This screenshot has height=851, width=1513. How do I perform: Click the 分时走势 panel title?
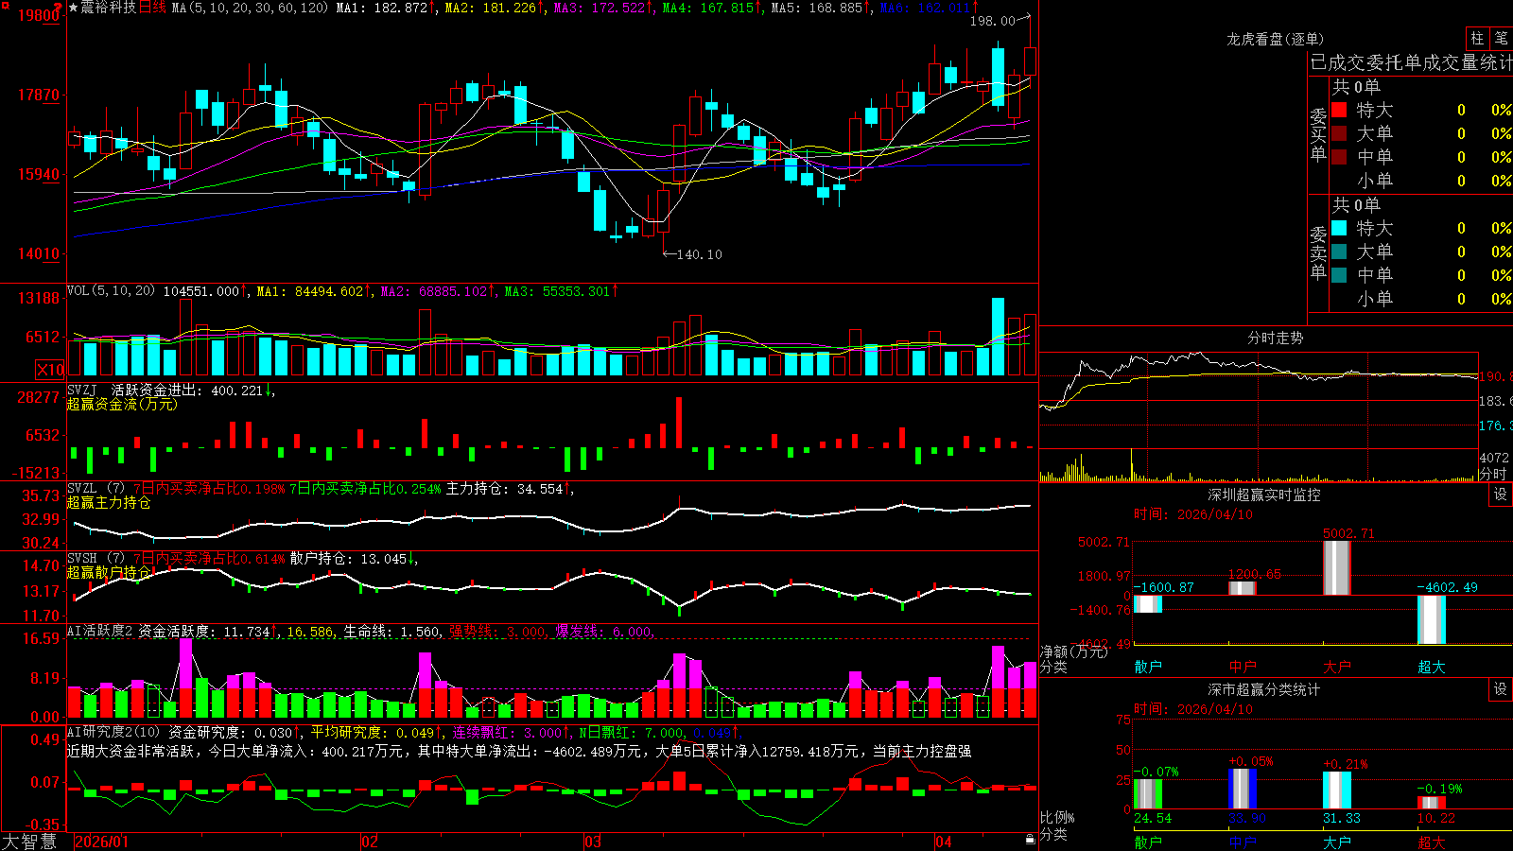point(1275,338)
